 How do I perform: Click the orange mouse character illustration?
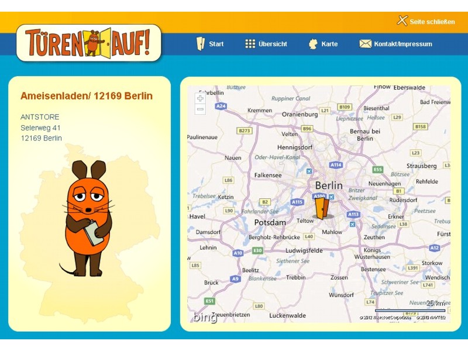(x=88, y=218)
